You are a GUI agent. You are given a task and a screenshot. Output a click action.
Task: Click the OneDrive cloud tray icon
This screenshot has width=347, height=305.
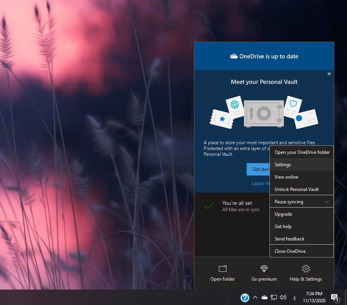click(x=265, y=297)
